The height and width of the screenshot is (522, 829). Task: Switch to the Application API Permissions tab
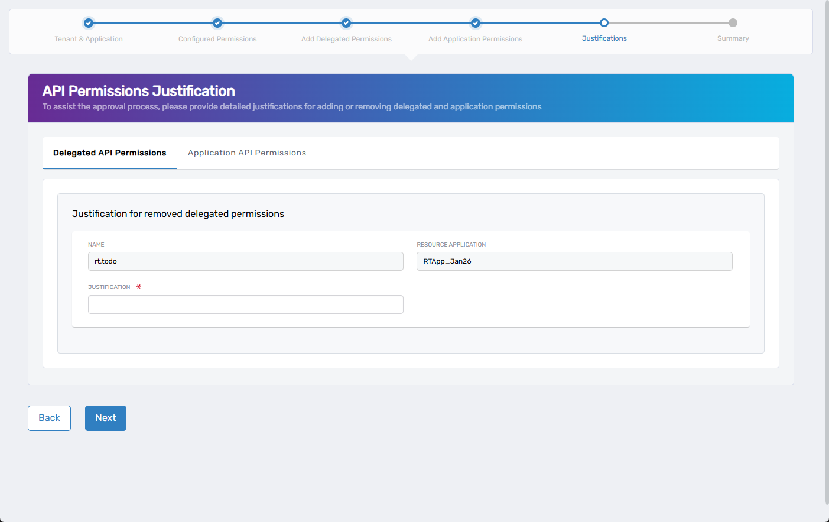(246, 153)
